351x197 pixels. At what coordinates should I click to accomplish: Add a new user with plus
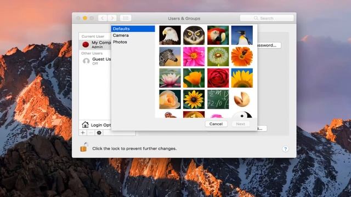pos(83,132)
